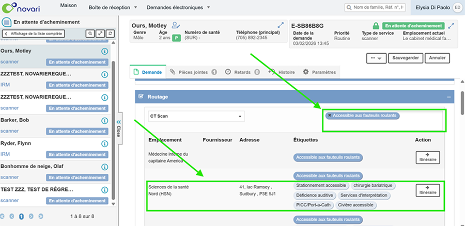Click the user avatar ED
The width and height of the screenshot is (465, 226).
pos(457,8)
